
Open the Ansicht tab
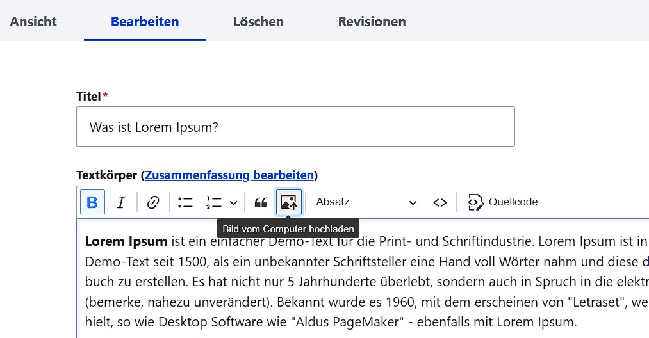tap(33, 22)
